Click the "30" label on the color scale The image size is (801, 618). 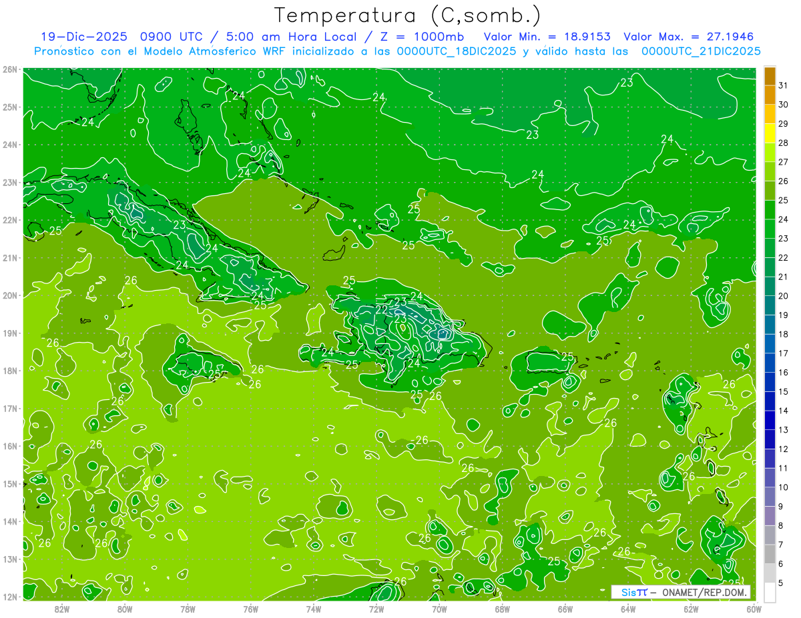(x=784, y=105)
